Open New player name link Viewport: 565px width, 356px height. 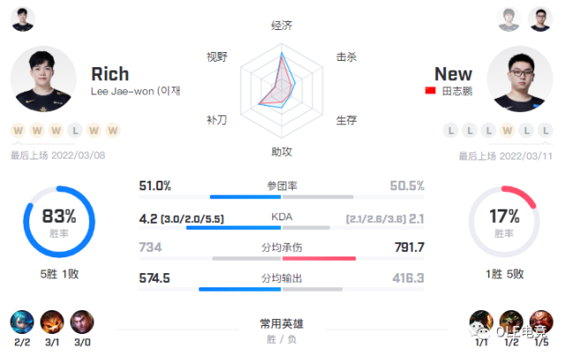point(453,74)
